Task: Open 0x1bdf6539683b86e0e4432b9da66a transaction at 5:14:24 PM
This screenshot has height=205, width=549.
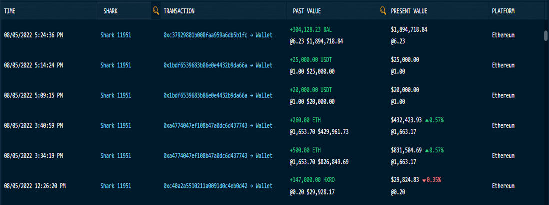Action: (218, 65)
